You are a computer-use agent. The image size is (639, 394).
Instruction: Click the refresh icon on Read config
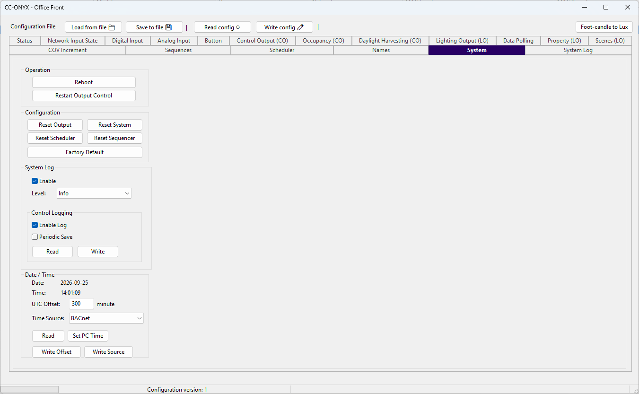[238, 27]
